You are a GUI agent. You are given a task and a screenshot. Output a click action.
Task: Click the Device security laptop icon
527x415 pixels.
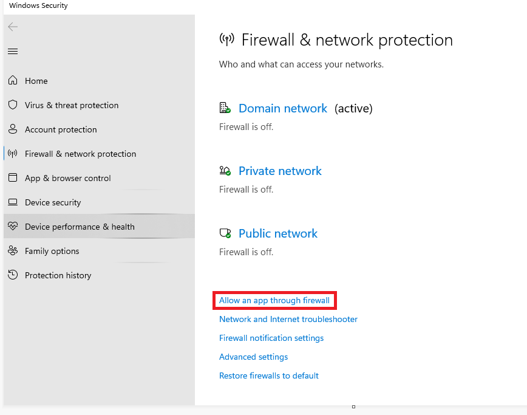(x=13, y=202)
